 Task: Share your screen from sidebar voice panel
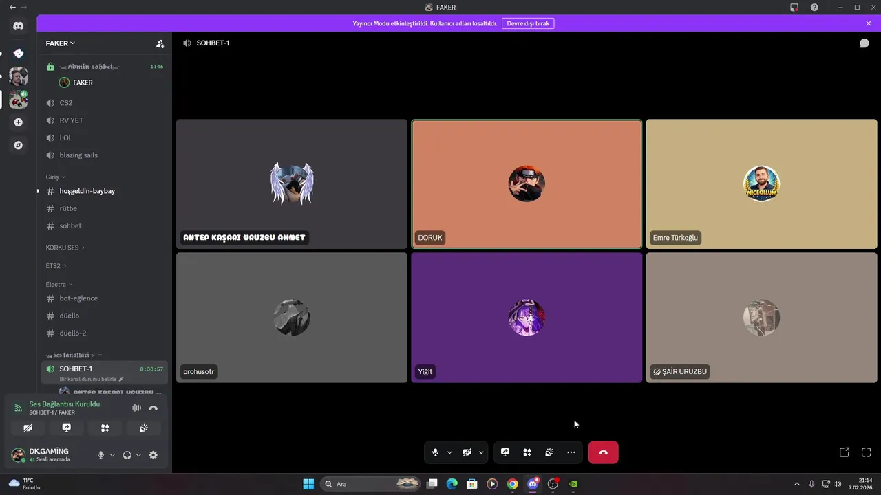66,428
